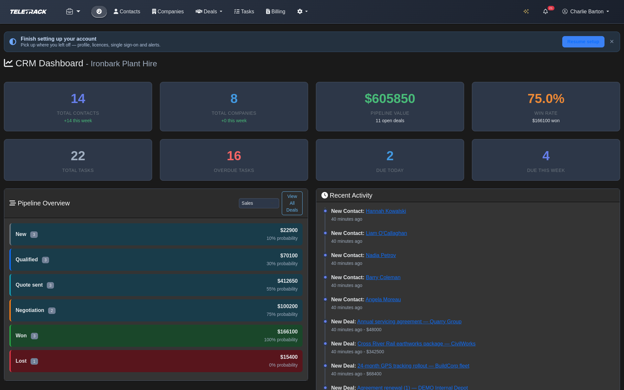This screenshot has height=390, width=624.
Task: Open the Total Tasks card
Action: 78,160
